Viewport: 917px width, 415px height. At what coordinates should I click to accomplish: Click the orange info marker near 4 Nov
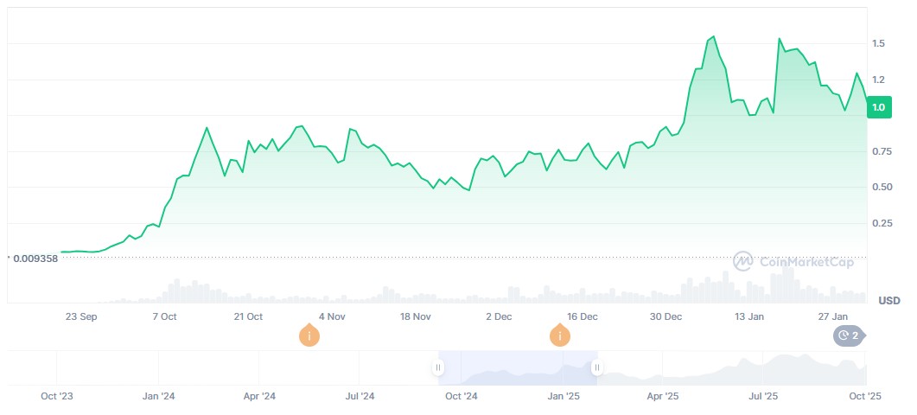pos(309,335)
